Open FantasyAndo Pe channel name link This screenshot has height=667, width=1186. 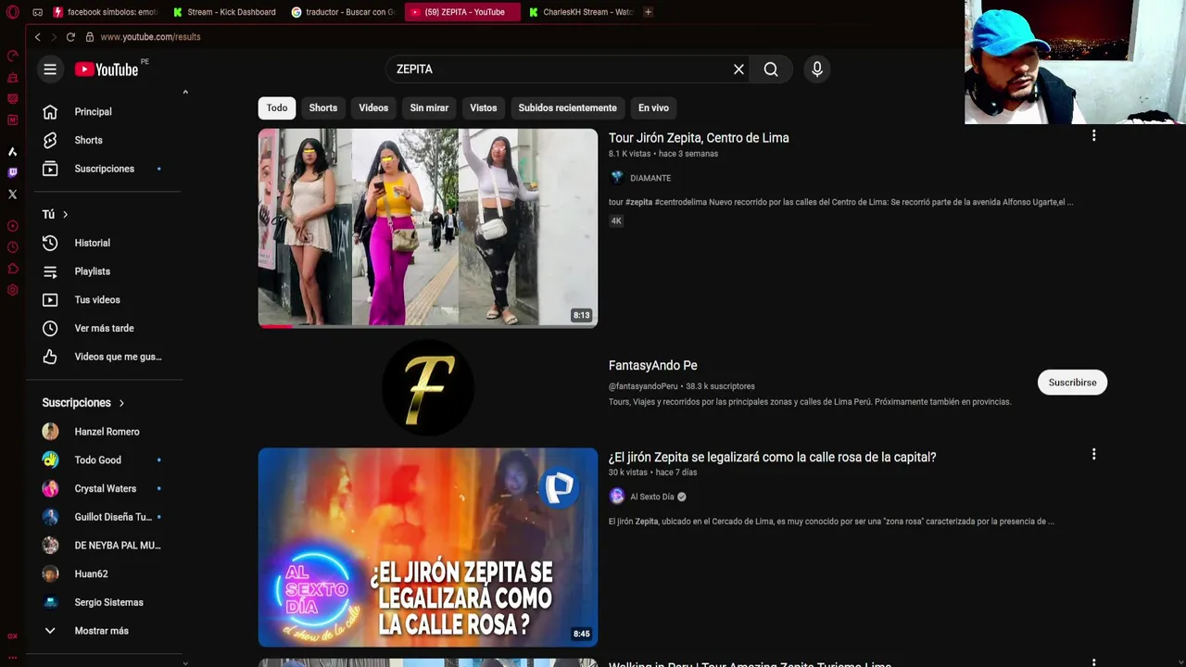(652, 366)
